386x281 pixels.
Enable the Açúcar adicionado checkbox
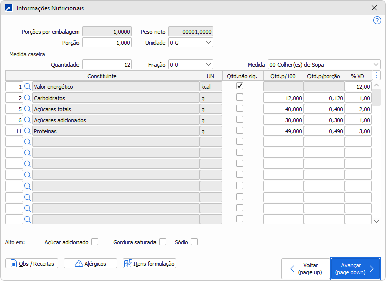[x=94, y=242]
